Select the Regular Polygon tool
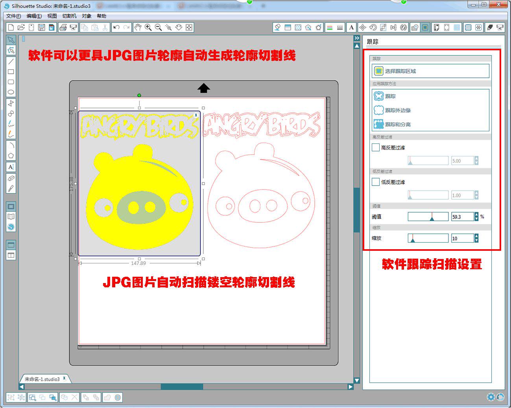511x408 pixels. coord(11,156)
